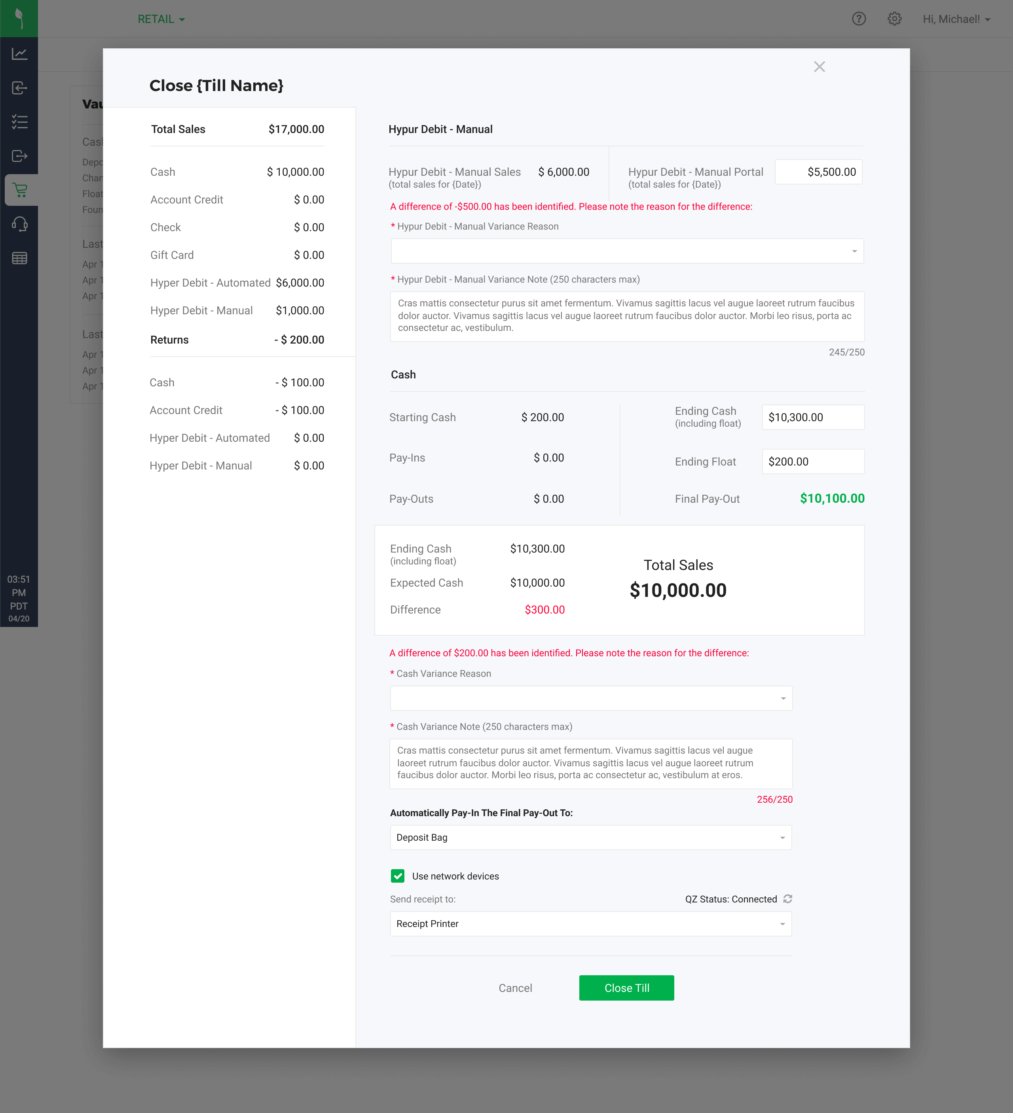The width and height of the screenshot is (1013, 1113).
Task: Open the shopping cart sidebar icon
Action: click(20, 190)
